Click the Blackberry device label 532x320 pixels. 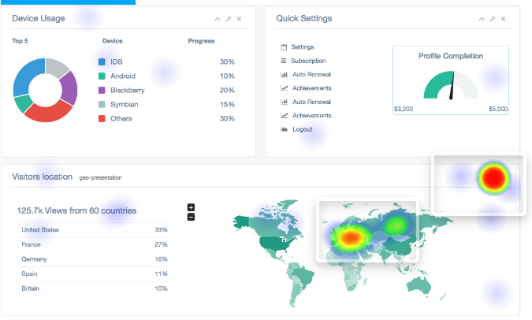(x=128, y=91)
